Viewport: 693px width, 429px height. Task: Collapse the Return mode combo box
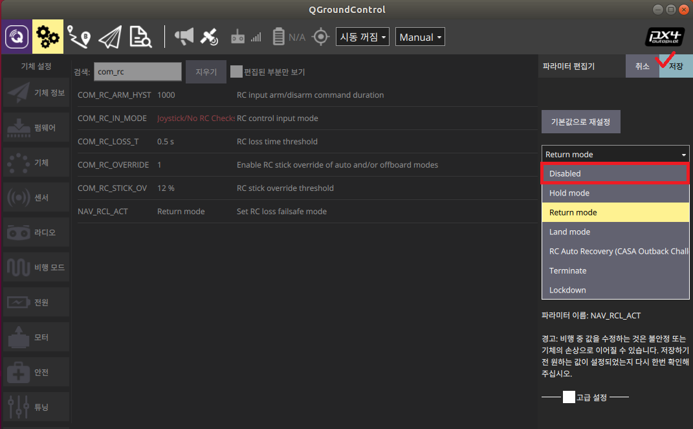615,154
